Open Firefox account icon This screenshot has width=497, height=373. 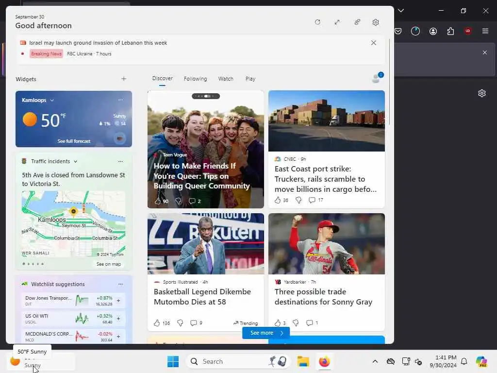433,31
